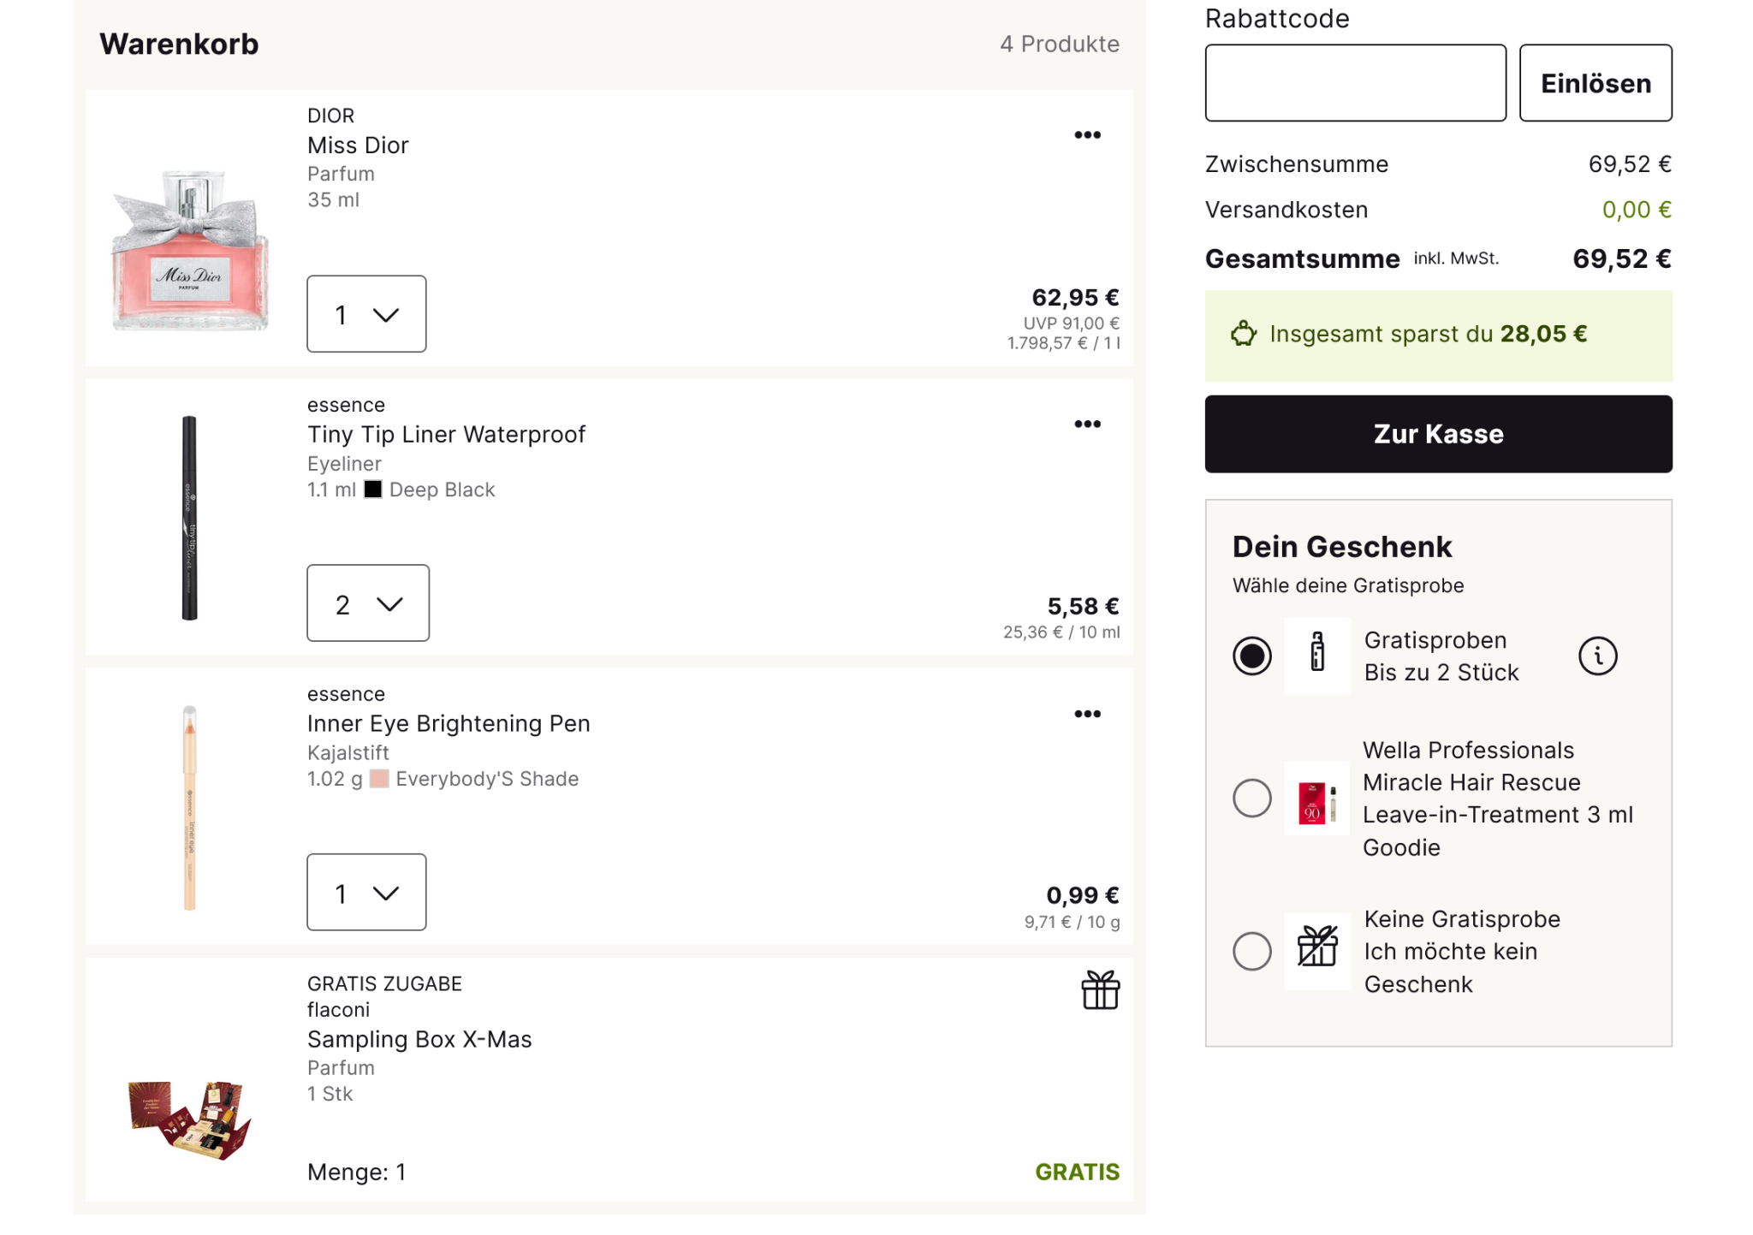
Task: Select Wella Professionals Miracle Hair Rescue sample
Action: pyautogui.click(x=1251, y=799)
